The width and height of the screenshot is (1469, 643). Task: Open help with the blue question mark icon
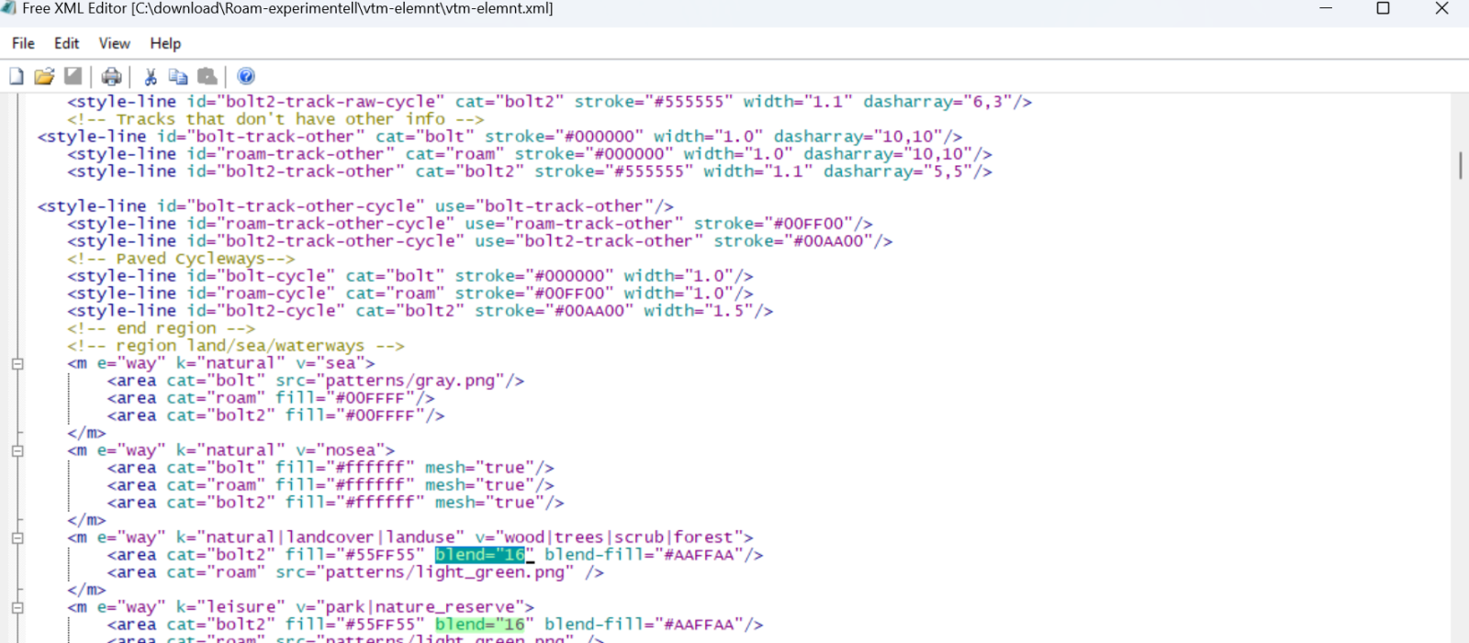point(246,76)
